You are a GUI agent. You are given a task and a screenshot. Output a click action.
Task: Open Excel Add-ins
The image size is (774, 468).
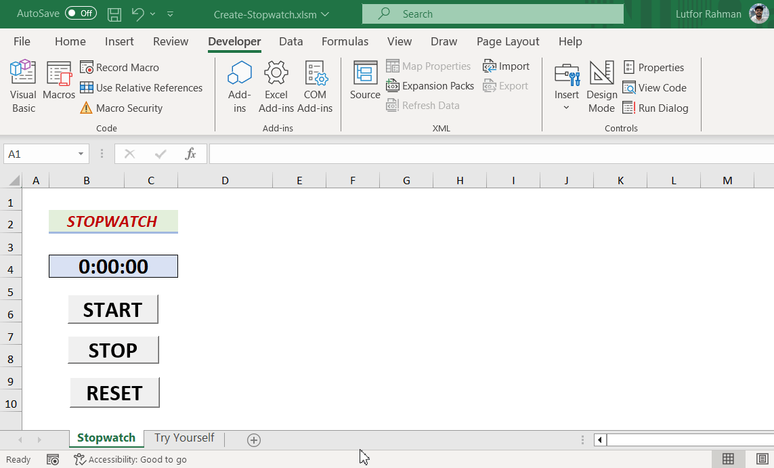(276, 84)
